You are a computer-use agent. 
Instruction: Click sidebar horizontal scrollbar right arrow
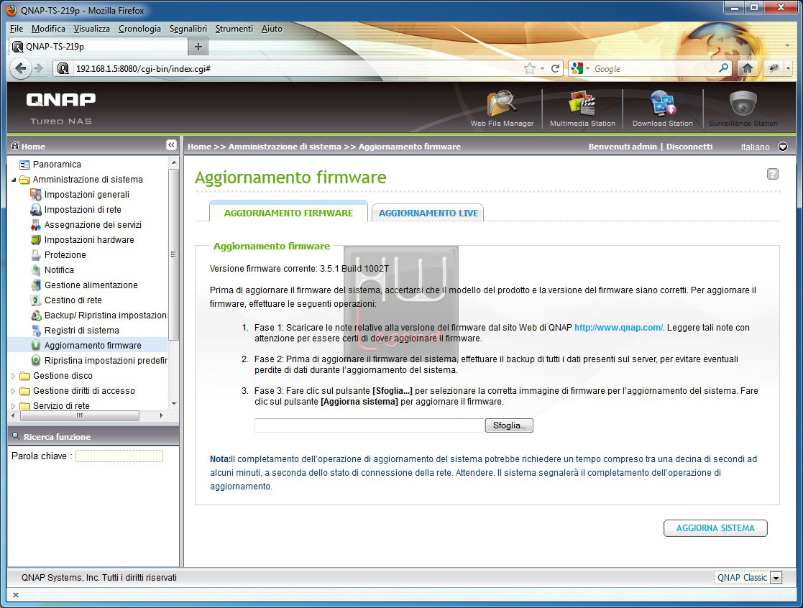[x=162, y=415]
